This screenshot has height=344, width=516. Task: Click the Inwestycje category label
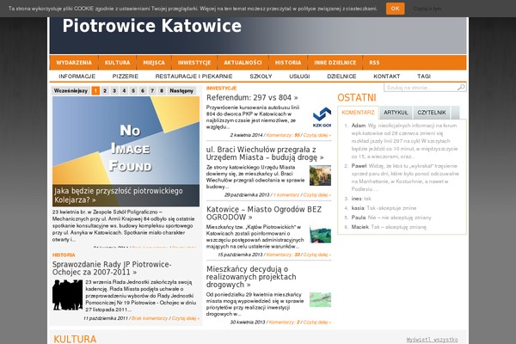coord(222,88)
